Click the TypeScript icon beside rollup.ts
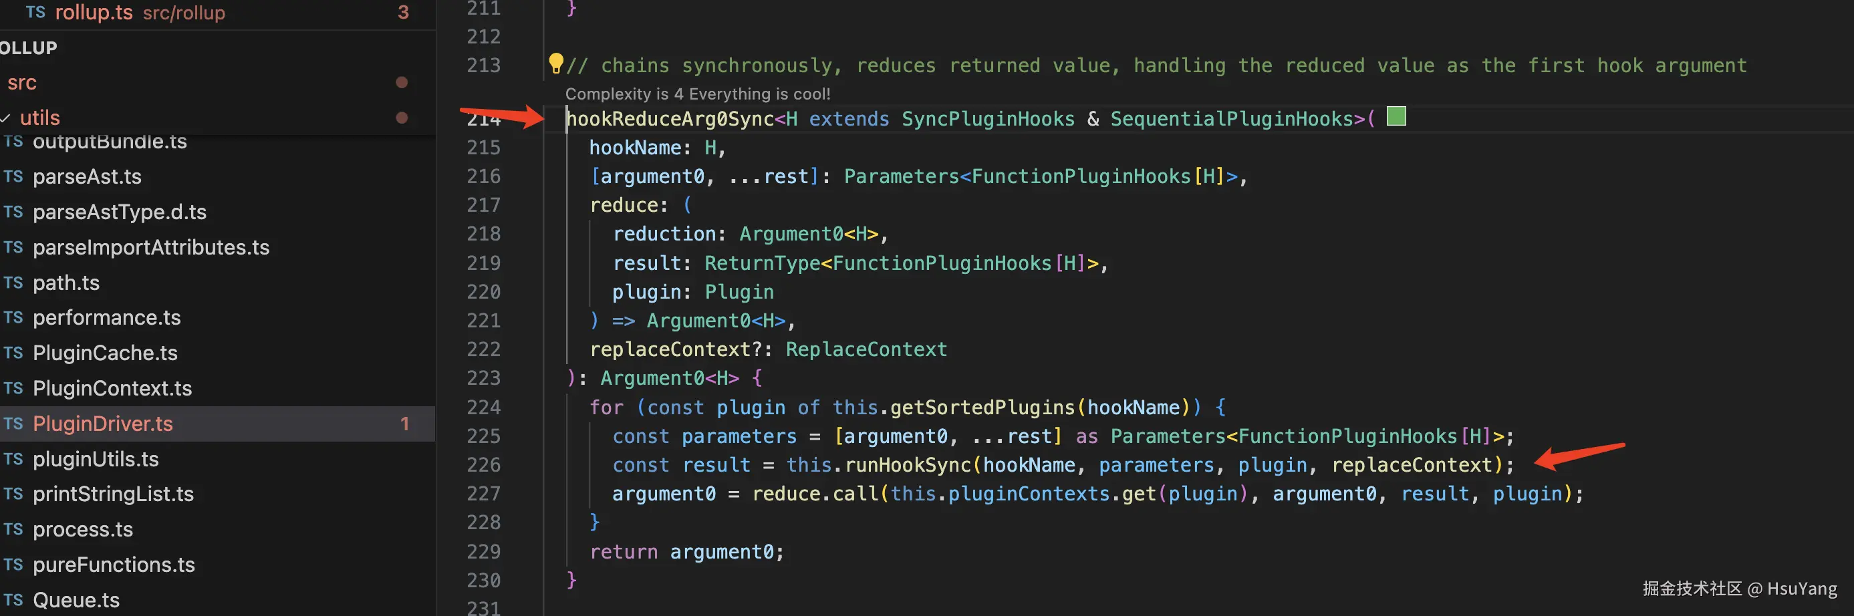The image size is (1854, 616). (35, 12)
